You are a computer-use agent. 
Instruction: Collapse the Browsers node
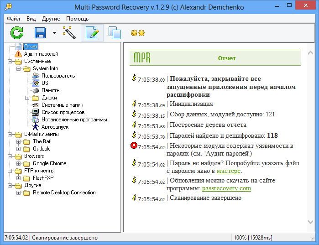[x=10, y=156]
